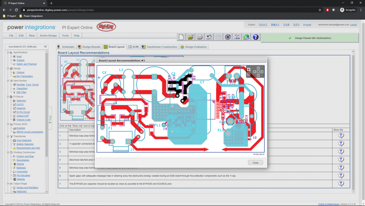Switch to the BOM tab
The width and height of the screenshot is (365, 206).
point(133,47)
